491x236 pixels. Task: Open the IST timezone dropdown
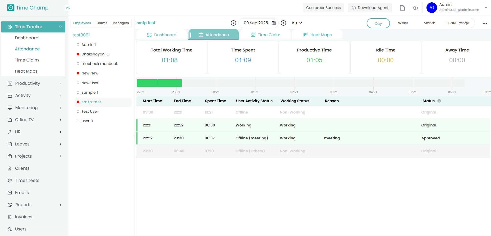297,23
